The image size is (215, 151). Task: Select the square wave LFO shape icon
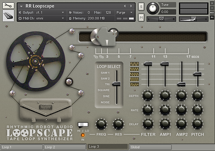[x=134, y=79]
